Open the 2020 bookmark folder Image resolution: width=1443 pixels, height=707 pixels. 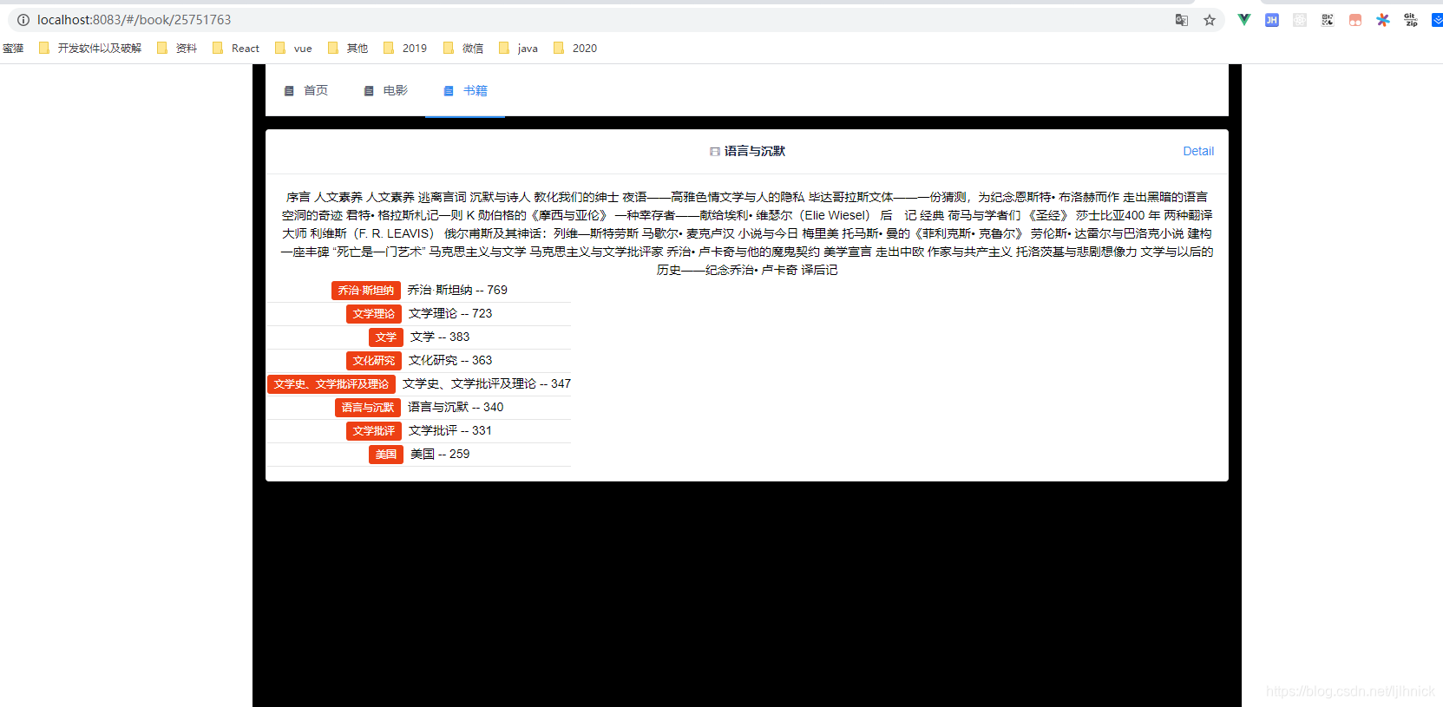[x=575, y=49]
